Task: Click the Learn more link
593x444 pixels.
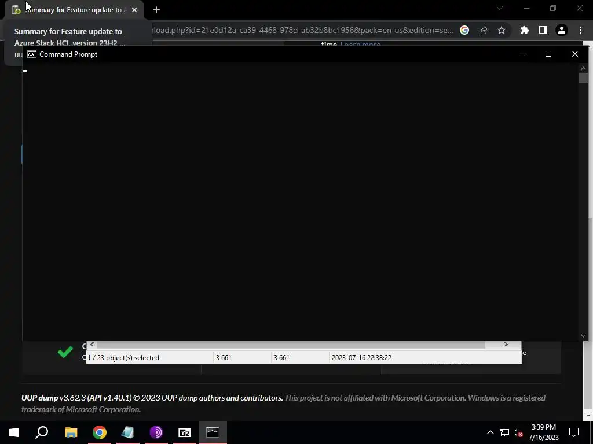Action: pyautogui.click(x=360, y=44)
